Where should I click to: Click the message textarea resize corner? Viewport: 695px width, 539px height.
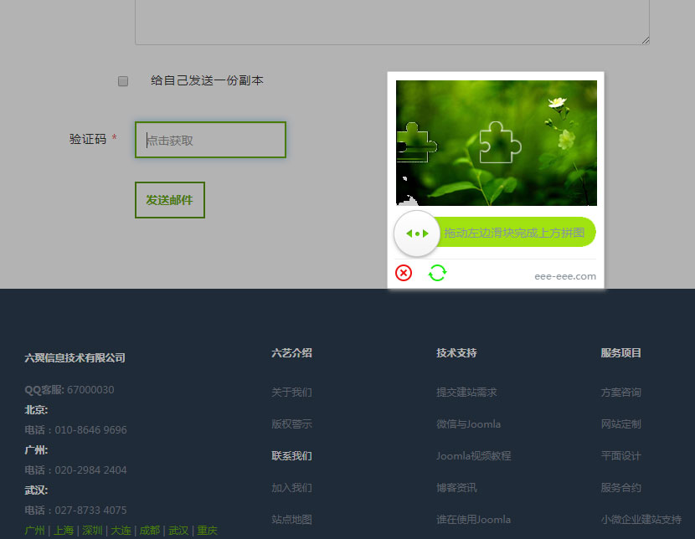[645, 39]
